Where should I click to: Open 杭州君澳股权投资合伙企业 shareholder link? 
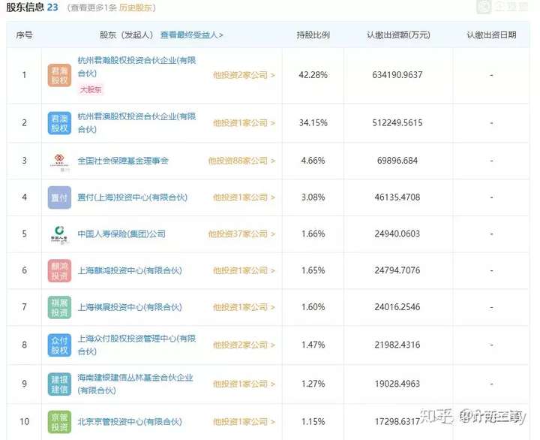coord(136,122)
